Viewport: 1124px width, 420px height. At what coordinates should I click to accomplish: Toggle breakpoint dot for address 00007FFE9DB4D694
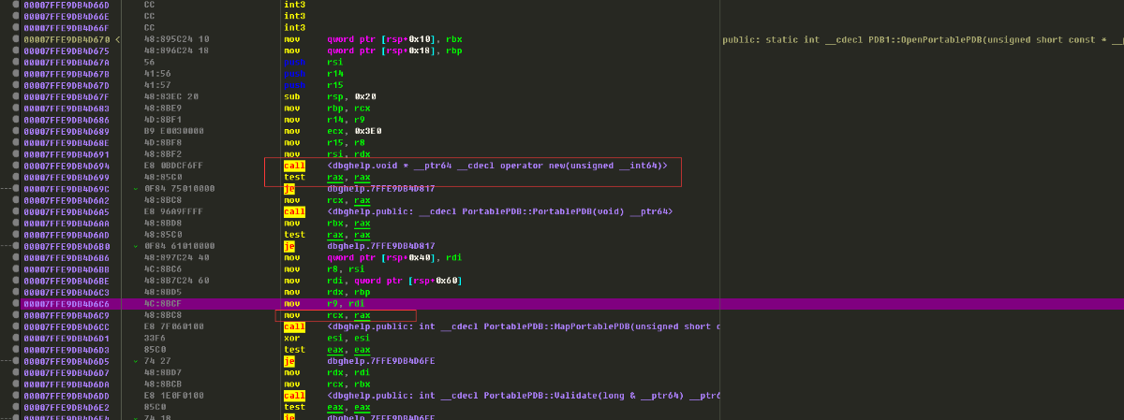pos(17,166)
